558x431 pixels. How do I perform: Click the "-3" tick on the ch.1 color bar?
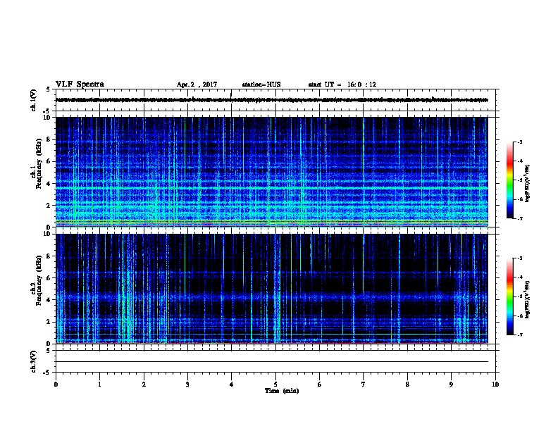click(520, 142)
